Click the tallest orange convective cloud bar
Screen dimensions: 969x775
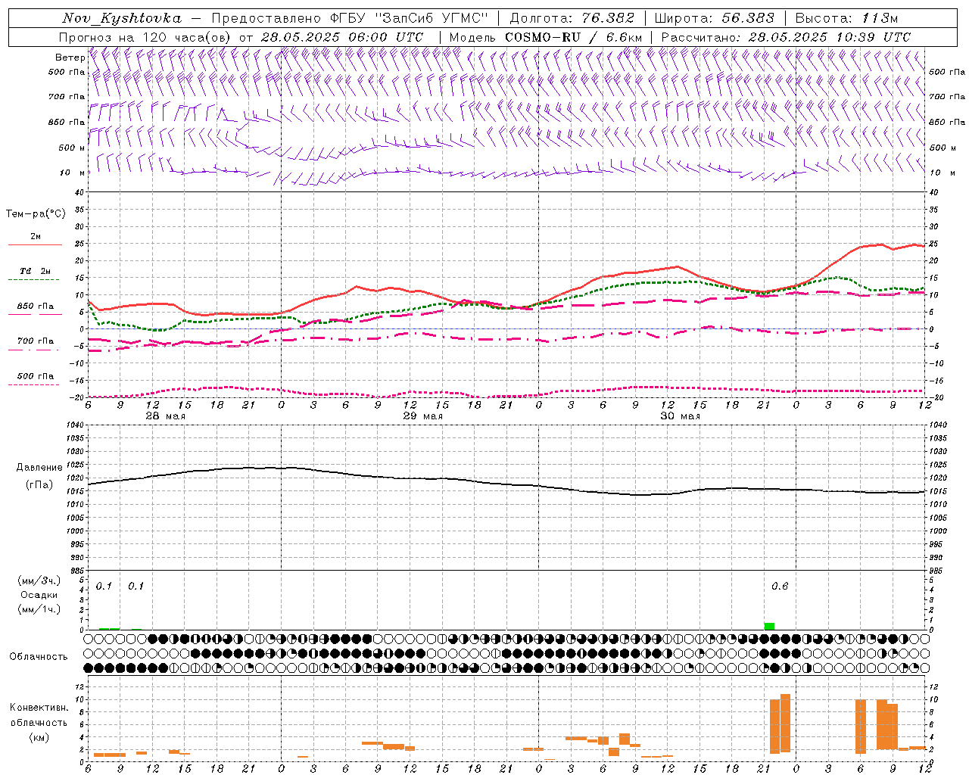coord(785,724)
